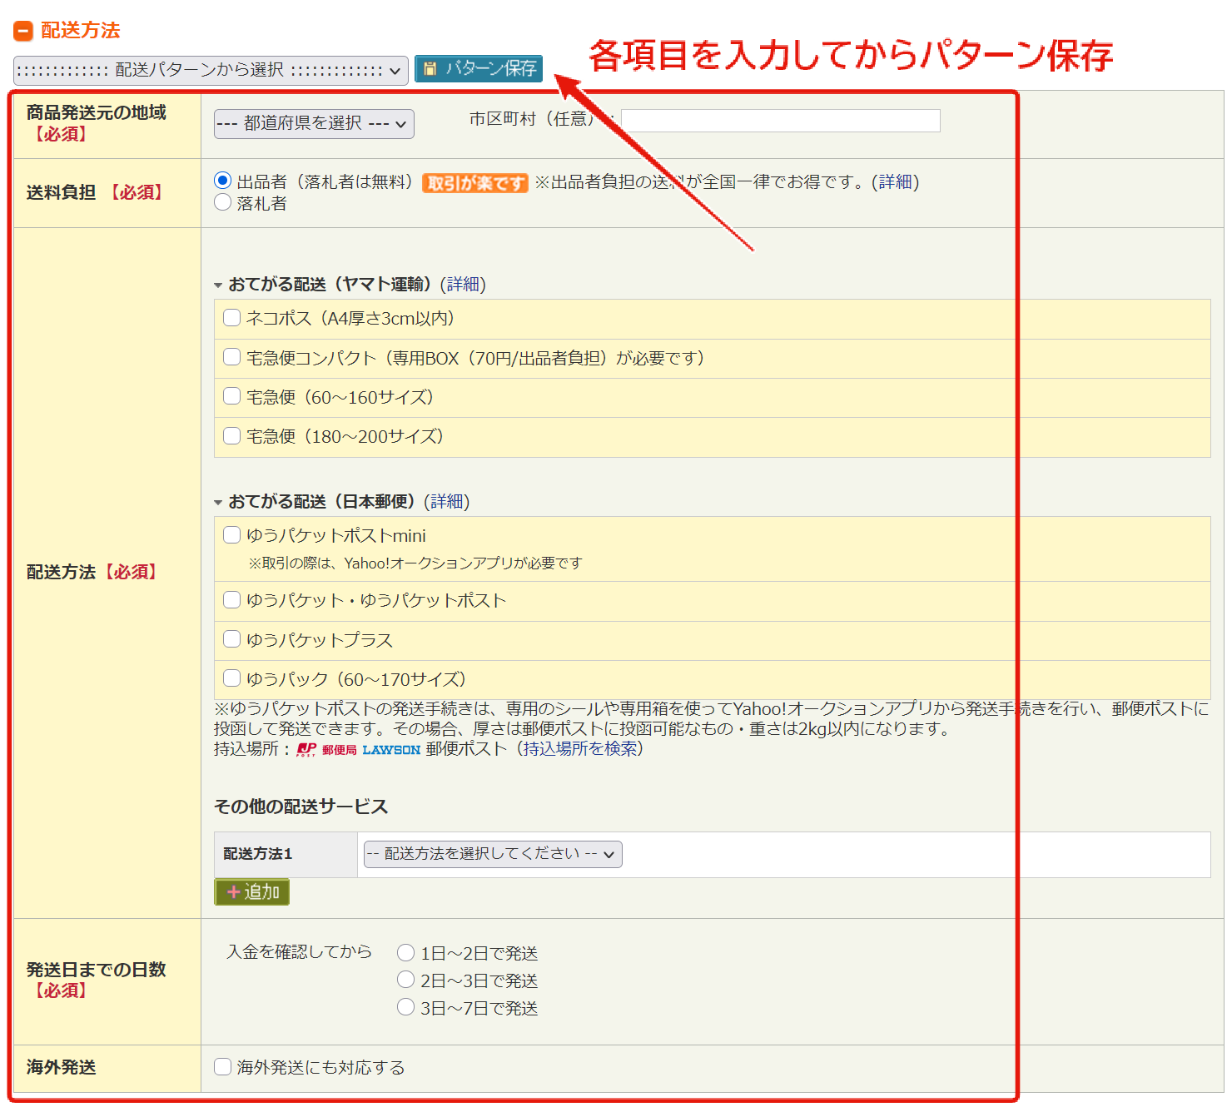Enable 海外発送にも対応する checkbox

pos(222,1067)
